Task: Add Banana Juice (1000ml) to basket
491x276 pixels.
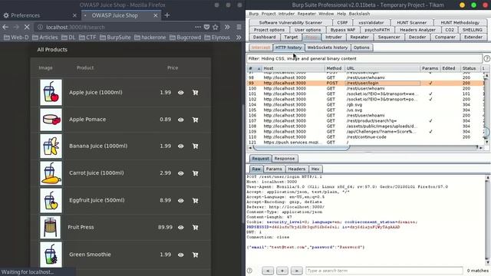Action: coord(195,146)
